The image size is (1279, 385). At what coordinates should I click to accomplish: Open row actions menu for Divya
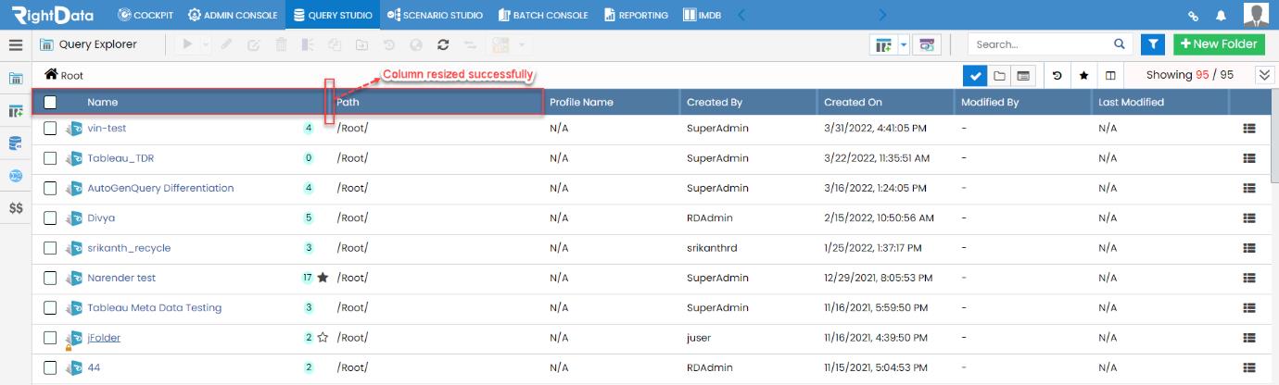click(x=1248, y=218)
